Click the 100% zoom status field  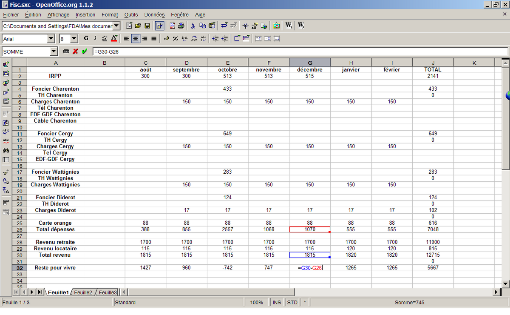click(256, 303)
